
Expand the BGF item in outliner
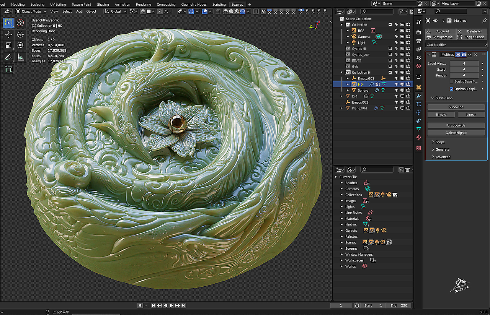click(x=348, y=31)
